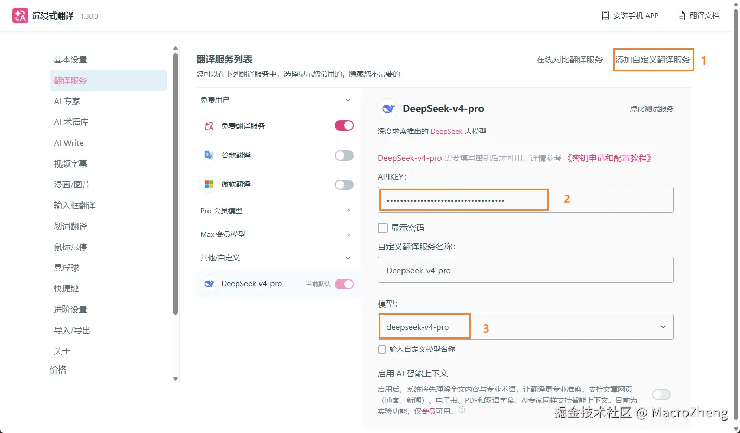Click the DeepSeek whale icon in service list
The height and width of the screenshot is (433, 740).
coord(209,284)
